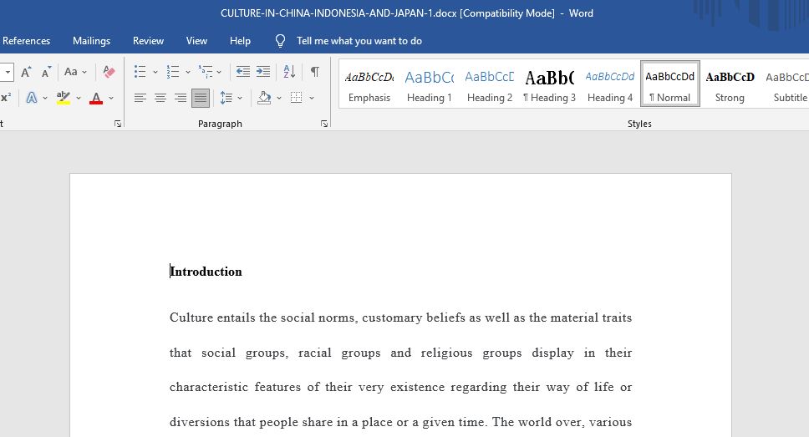The height and width of the screenshot is (437, 809).
Task: Open the Font dialog launcher
Action: [118, 124]
